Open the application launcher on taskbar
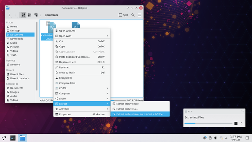Screen dimensions: 252x142 point(4,138)
